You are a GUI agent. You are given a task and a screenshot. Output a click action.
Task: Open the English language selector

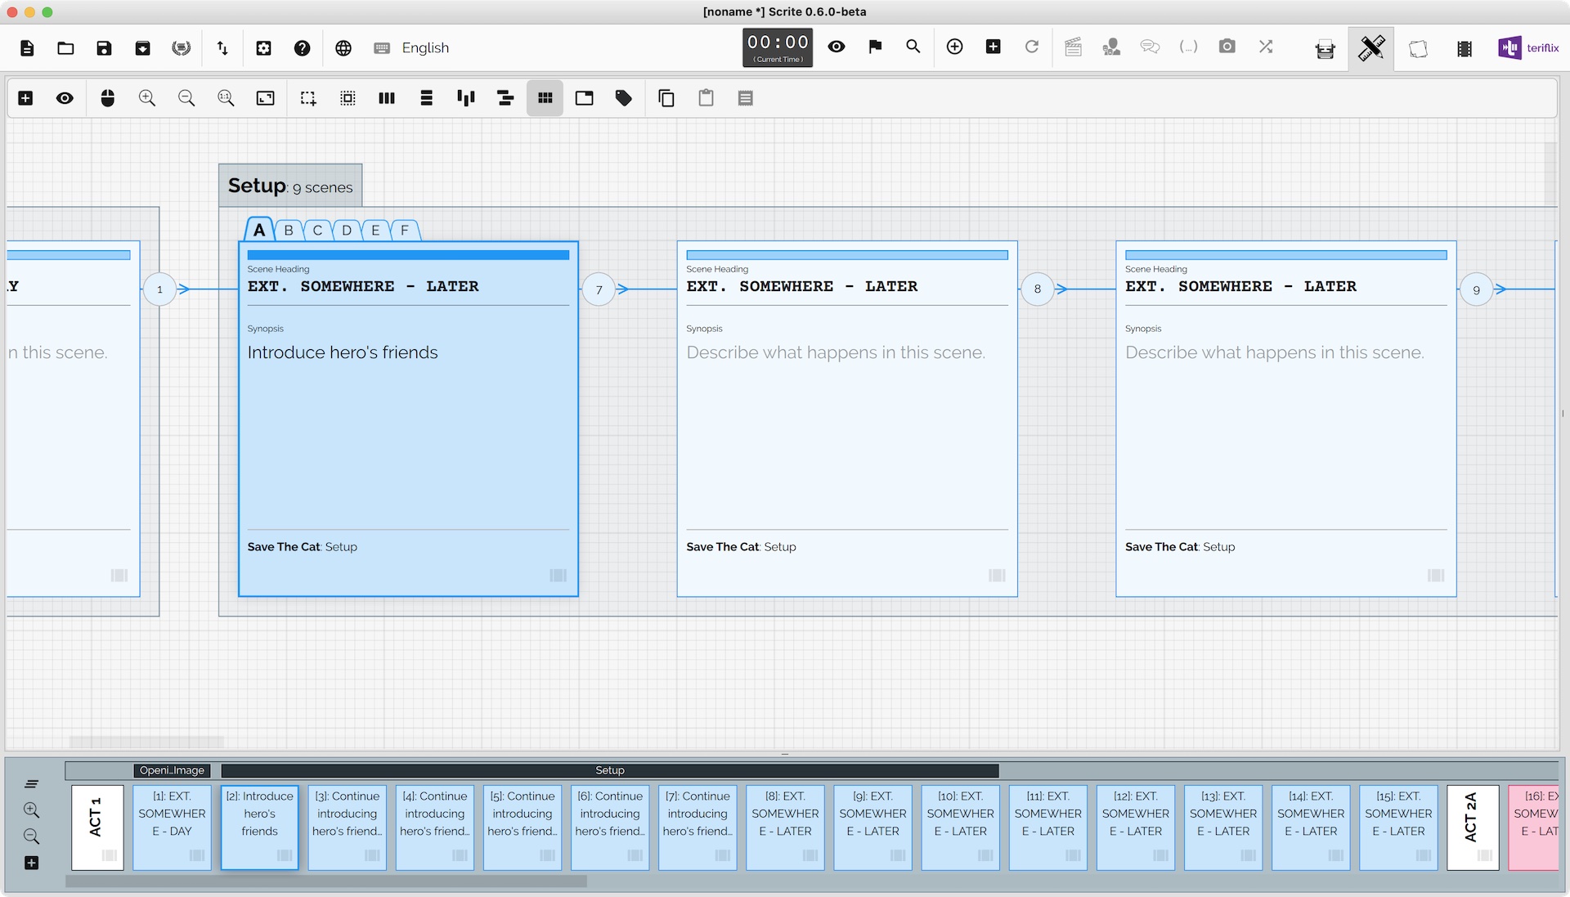(425, 47)
